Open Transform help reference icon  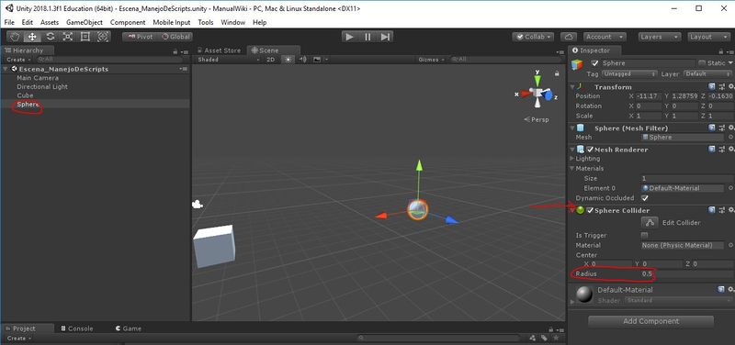click(x=712, y=87)
